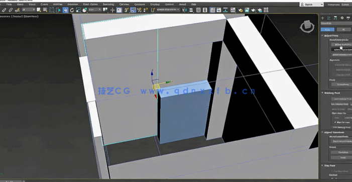Switch to the Motion command panel tab

[342, 18]
